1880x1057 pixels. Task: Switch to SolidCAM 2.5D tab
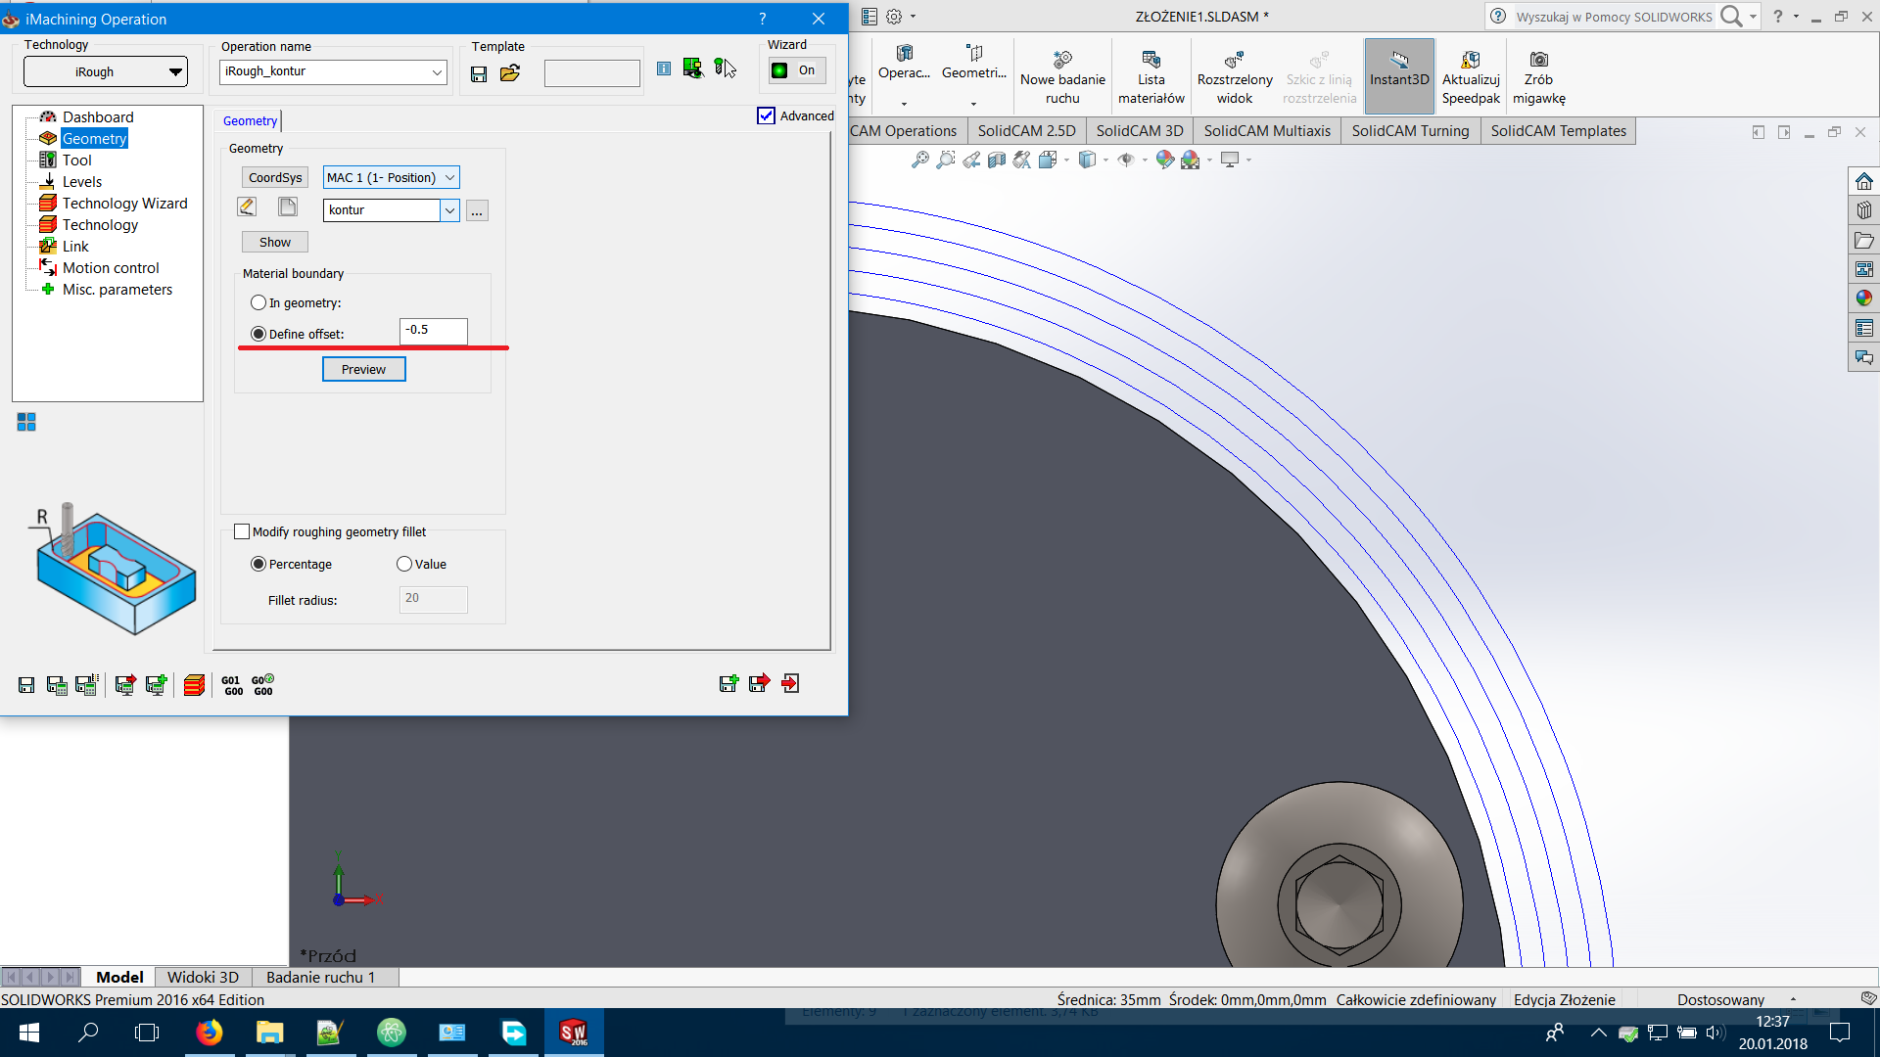pos(1026,130)
